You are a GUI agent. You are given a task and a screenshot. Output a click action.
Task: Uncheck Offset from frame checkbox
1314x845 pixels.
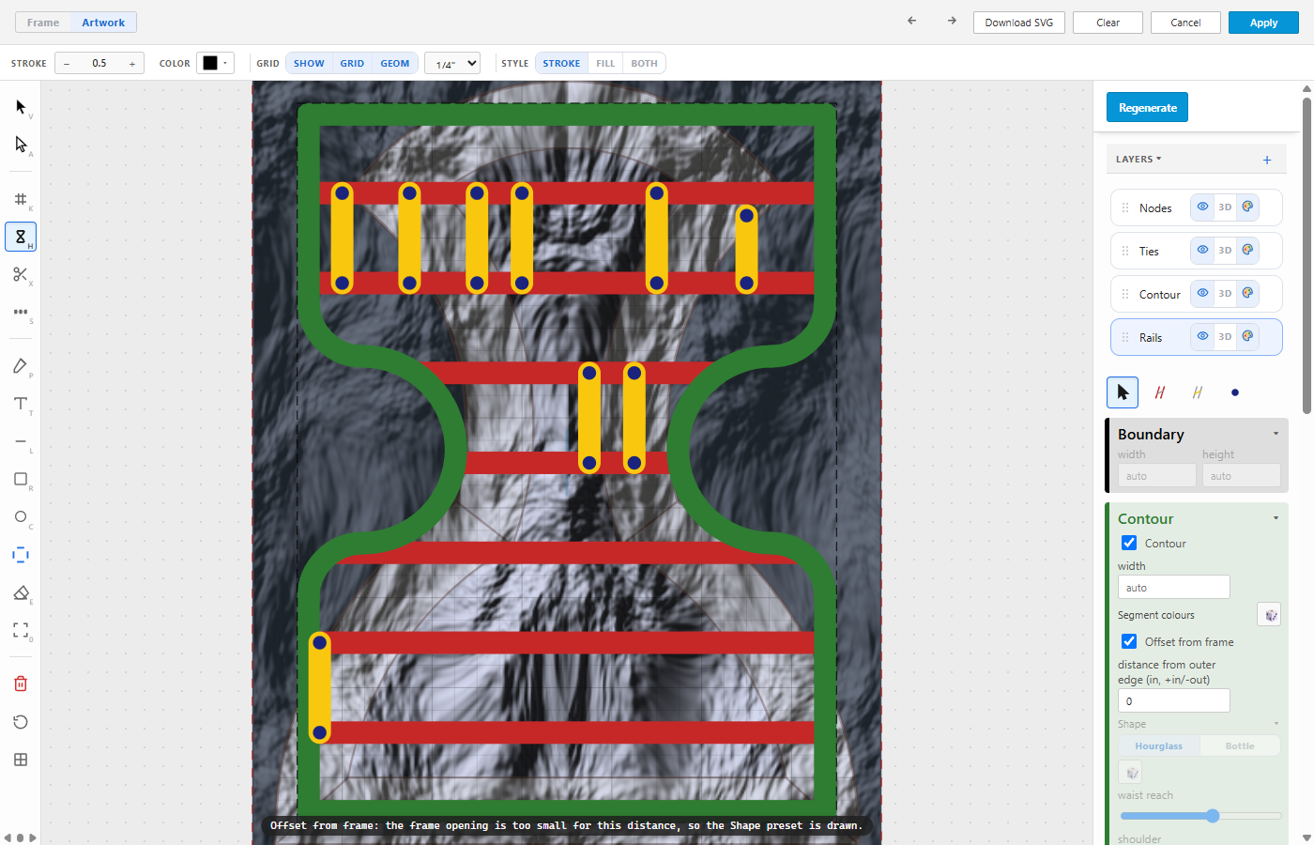pyautogui.click(x=1129, y=641)
